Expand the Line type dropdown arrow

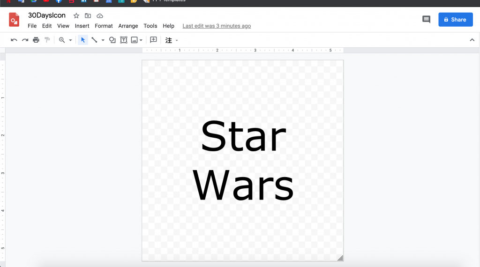click(x=103, y=40)
